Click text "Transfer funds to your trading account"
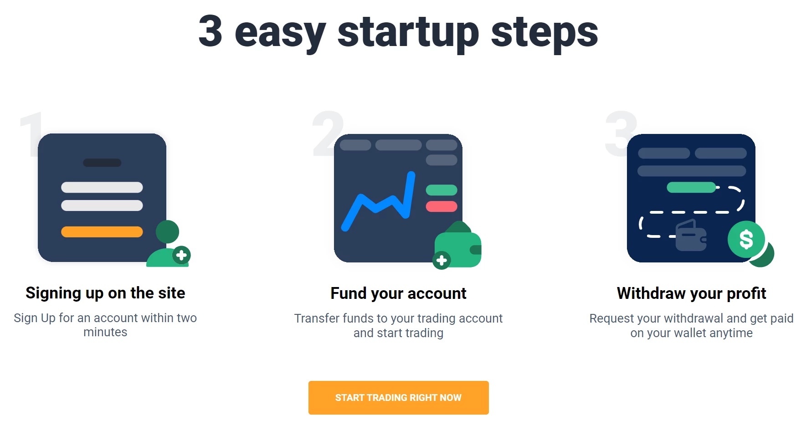Screen dimensions: 796x426 [x=398, y=318]
